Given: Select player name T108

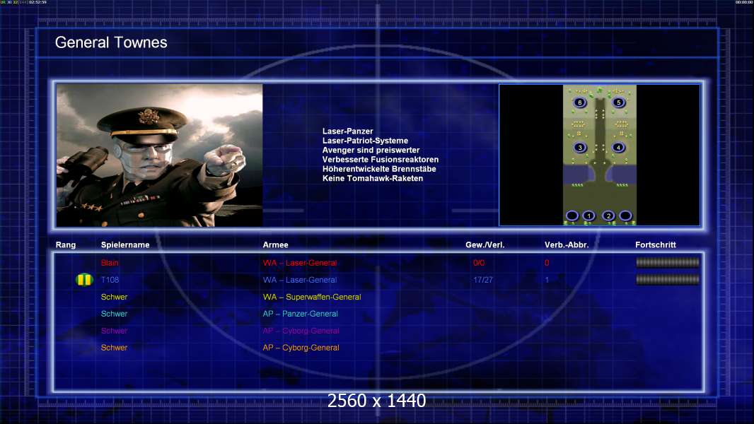Looking at the screenshot, I should click(110, 280).
